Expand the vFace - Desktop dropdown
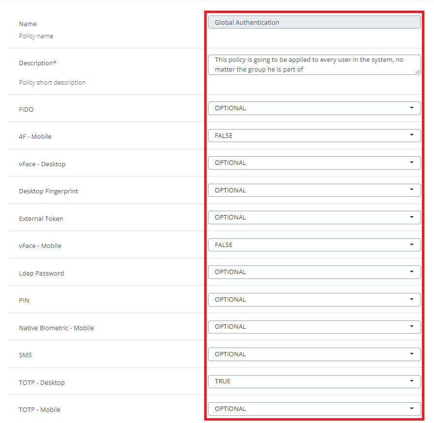This screenshot has width=434, height=423. 314,163
